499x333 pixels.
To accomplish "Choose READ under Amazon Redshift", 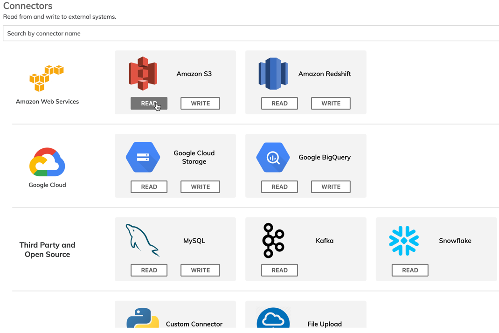I will 279,104.
